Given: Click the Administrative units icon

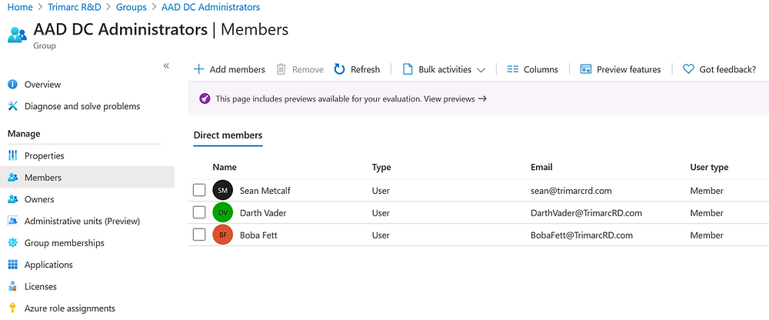Looking at the screenshot, I should click(x=13, y=221).
